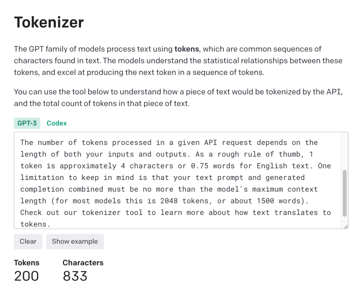360x285 pixels.
Task: Click the Clear button
Action: (x=28, y=241)
